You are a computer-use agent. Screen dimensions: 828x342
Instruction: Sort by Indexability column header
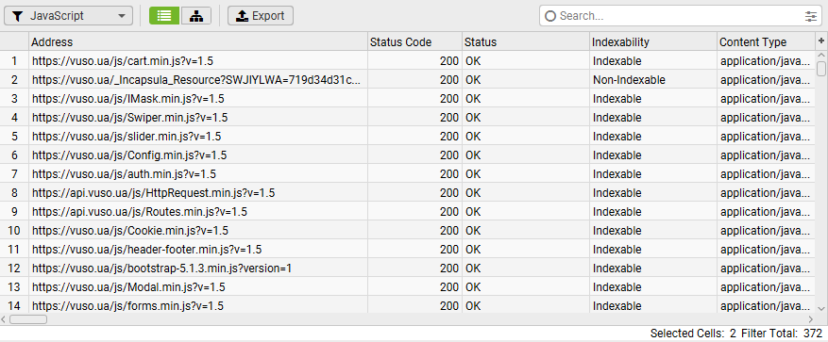pyautogui.click(x=653, y=42)
